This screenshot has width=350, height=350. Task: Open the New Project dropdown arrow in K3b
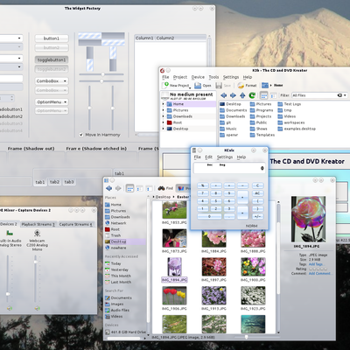pyautogui.click(x=190, y=87)
